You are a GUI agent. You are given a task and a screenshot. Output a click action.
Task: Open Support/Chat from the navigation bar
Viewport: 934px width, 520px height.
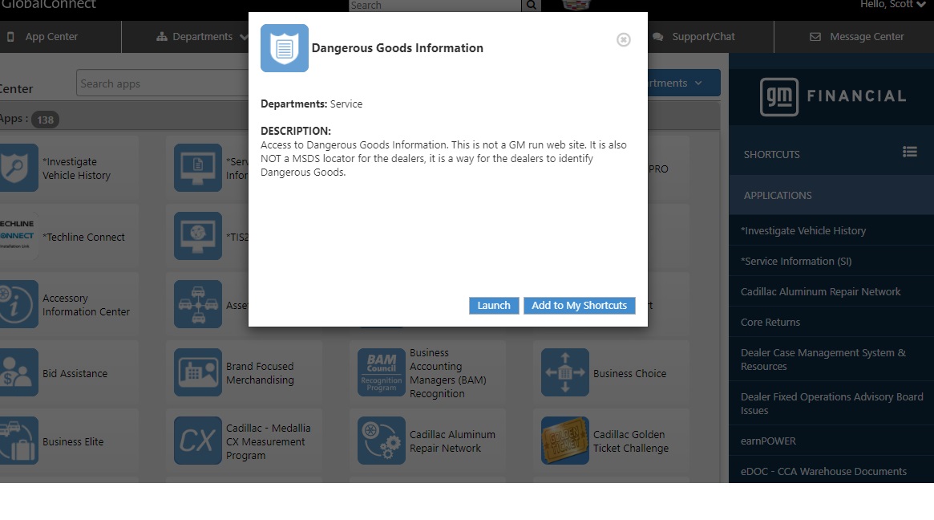[694, 37]
